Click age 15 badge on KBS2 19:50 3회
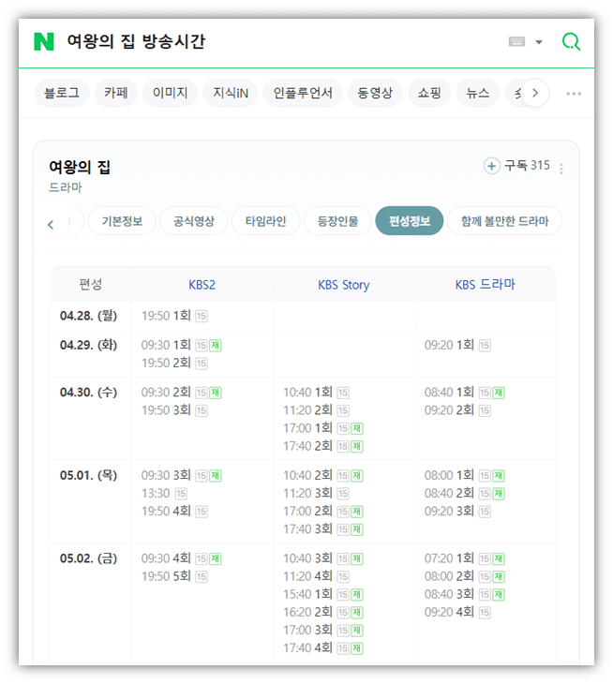Image resolution: width=613 pixels, height=684 pixels. point(202,410)
